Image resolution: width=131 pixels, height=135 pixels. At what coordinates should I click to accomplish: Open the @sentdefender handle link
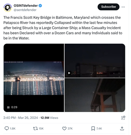click(25, 10)
